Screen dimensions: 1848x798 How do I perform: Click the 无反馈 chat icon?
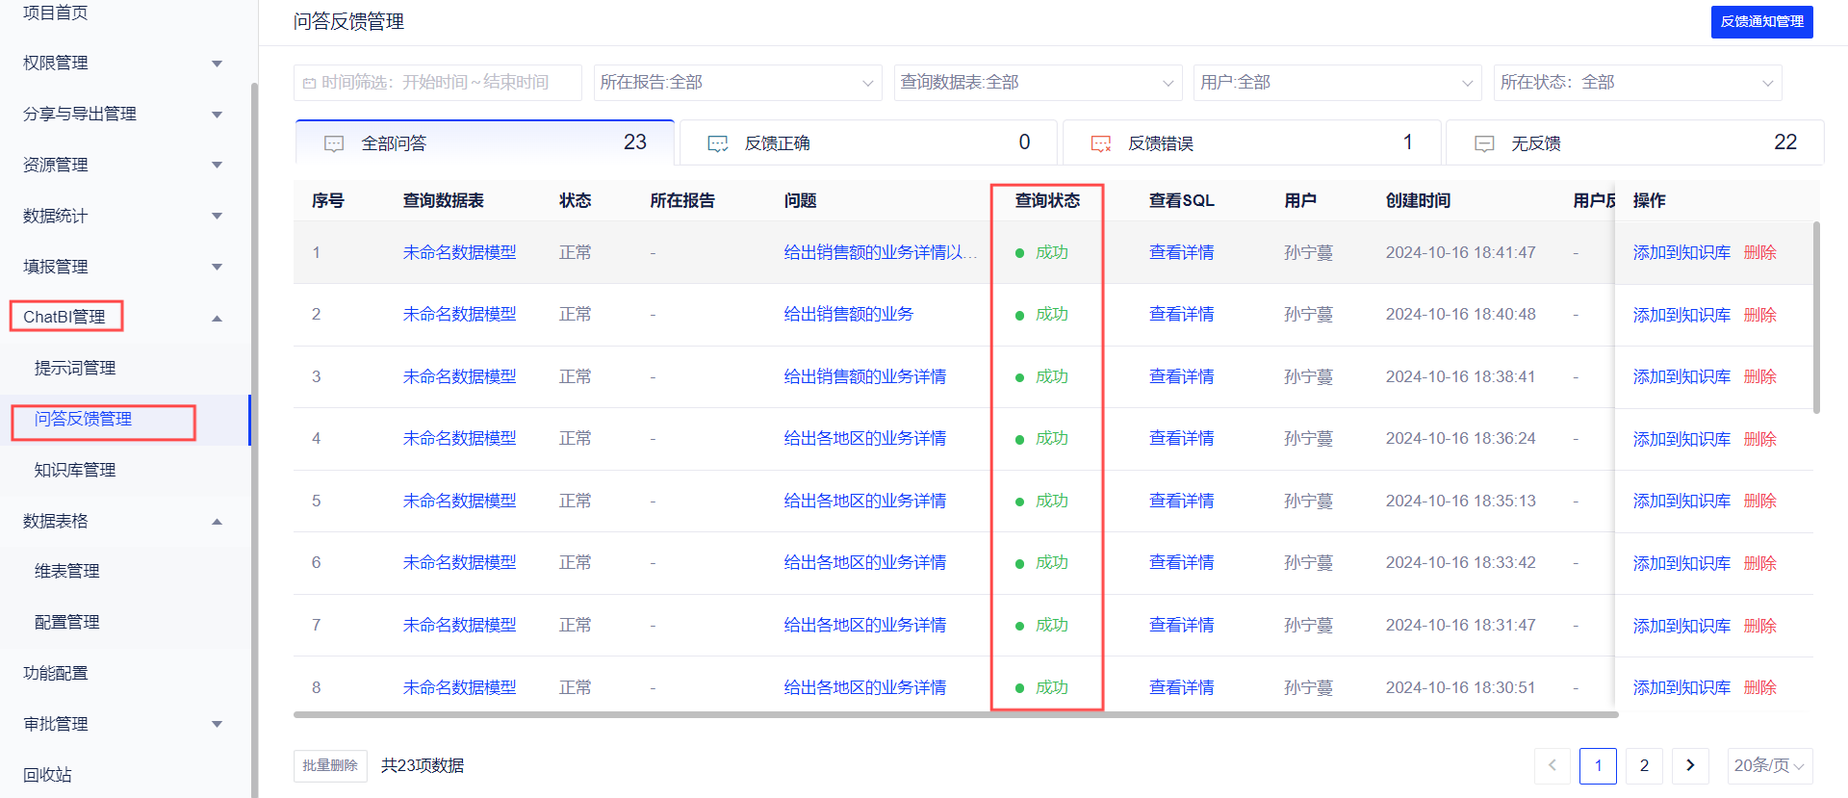tap(1484, 143)
